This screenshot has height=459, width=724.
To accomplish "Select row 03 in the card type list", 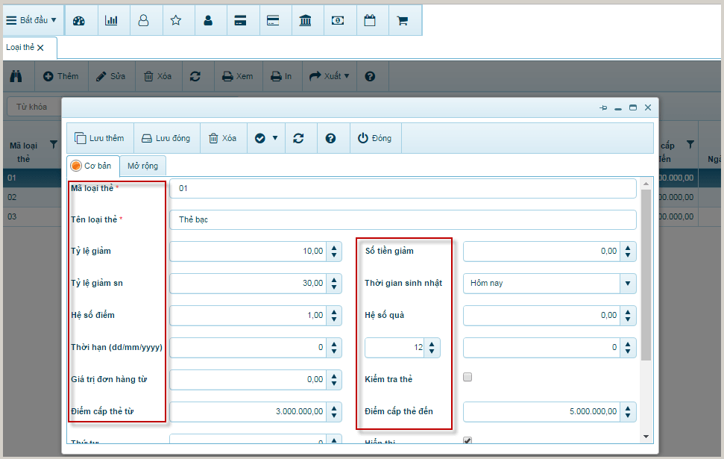I will pos(32,216).
